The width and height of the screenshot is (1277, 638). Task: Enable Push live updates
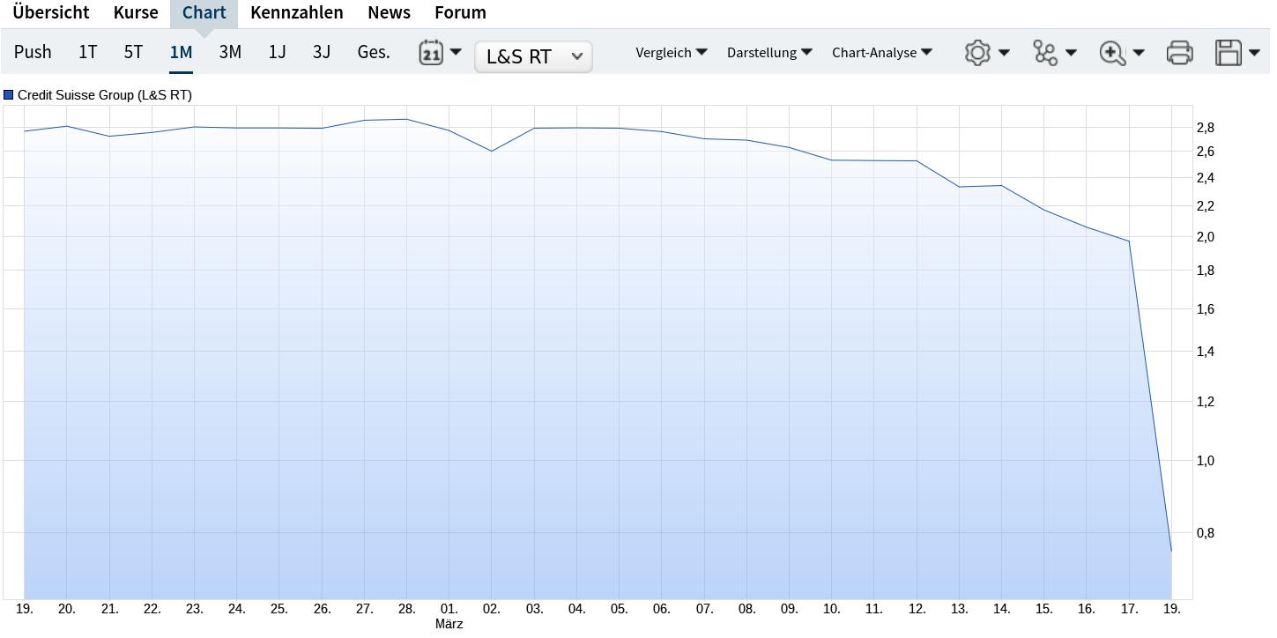click(33, 52)
